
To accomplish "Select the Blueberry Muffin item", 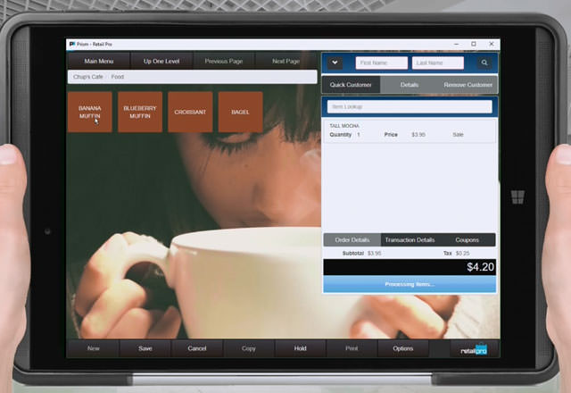I will pyautogui.click(x=140, y=112).
